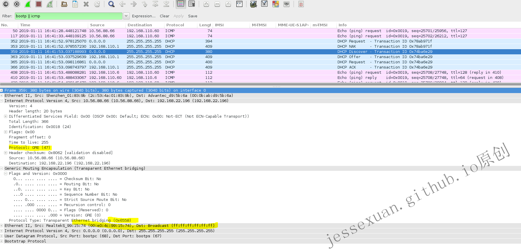Expand Differentiated Services Field node
Screen dimensions: 521x250
pyautogui.click(x=5, y=116)
